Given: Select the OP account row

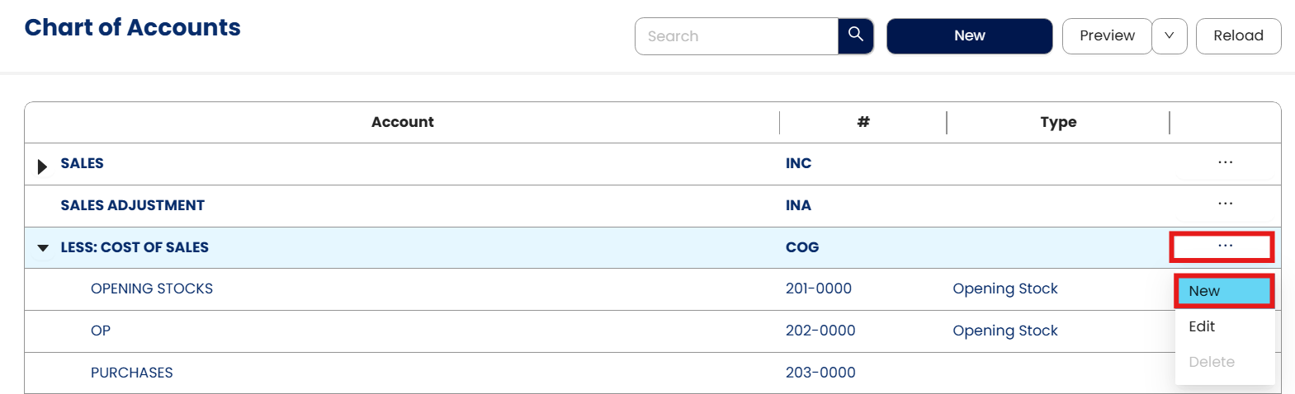Looking at the screenshot, I should pyautogui.click(x=101, y=331).
